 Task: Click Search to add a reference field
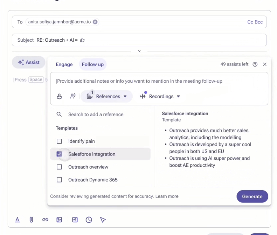pos(96,115)
